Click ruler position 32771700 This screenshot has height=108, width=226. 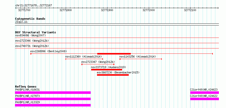pos(24,10)
